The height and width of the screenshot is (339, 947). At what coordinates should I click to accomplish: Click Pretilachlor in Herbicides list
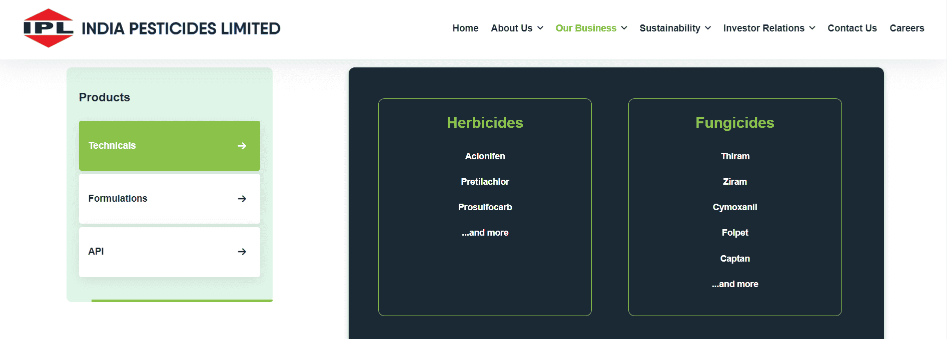point(485,182)
